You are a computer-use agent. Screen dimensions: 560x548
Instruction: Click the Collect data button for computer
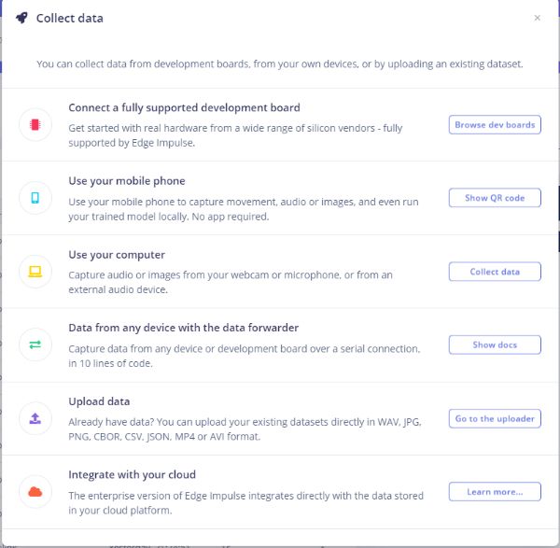click(495, 272)
